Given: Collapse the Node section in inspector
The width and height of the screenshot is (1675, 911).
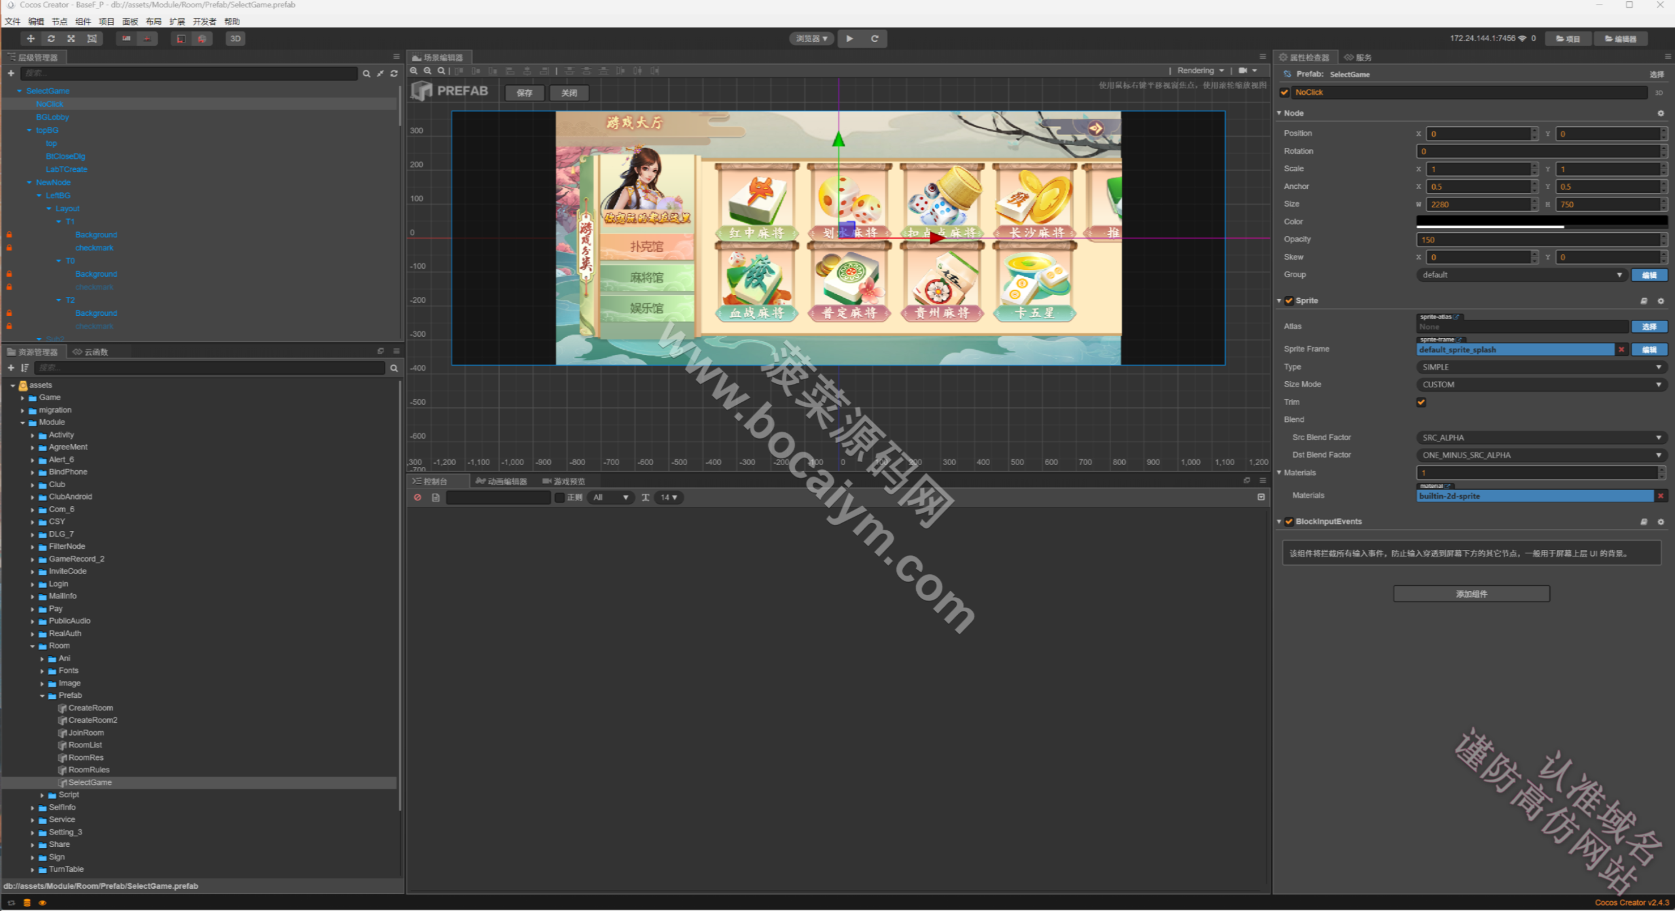Looking at the screenshot, I should click(1279, 113).
